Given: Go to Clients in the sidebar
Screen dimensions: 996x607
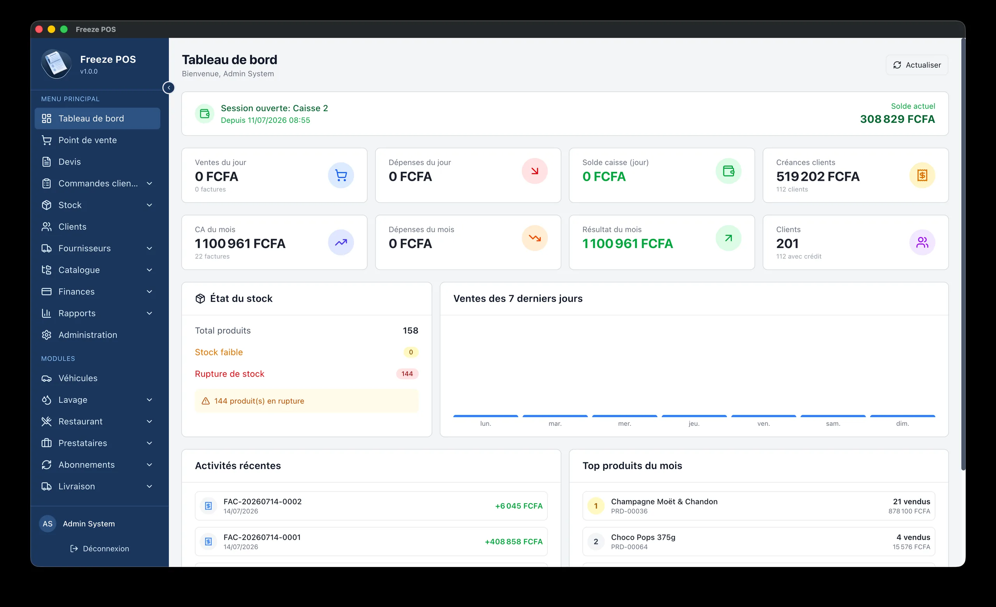Looking at the screenshot, I should (97, 227).
